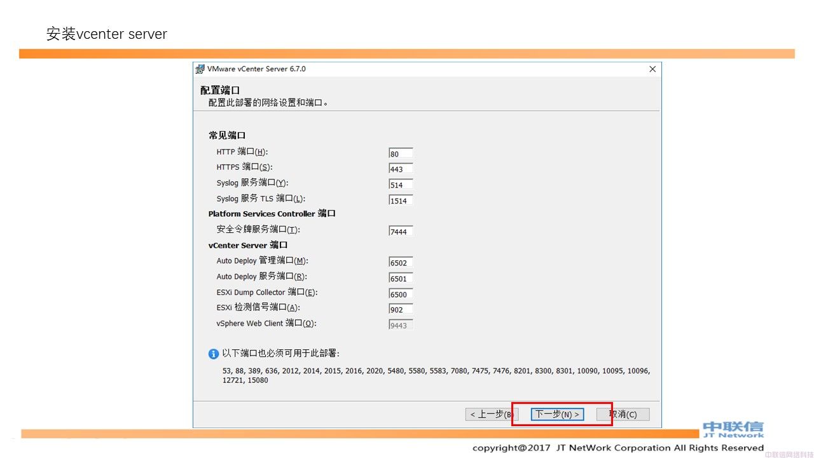Click the 'Auto Deploy 服务端口(R):' label

pos(262,277)
